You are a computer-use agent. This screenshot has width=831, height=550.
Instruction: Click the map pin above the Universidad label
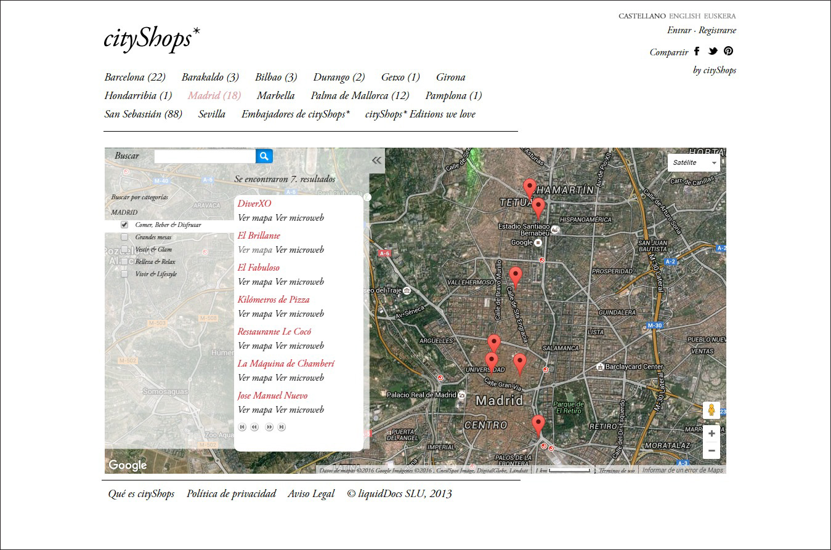point(493,345)
